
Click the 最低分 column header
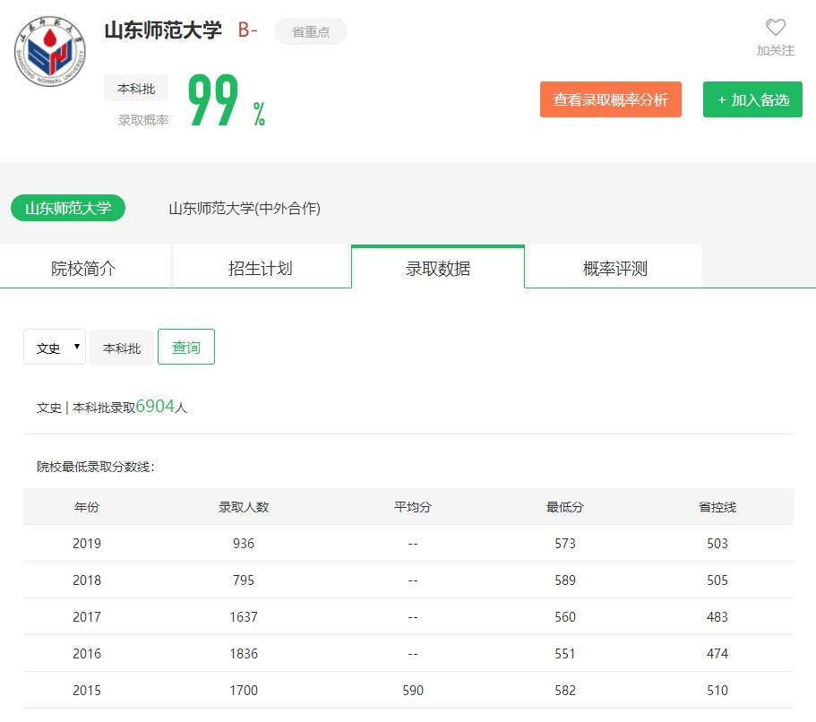click(x=565, y=507)
